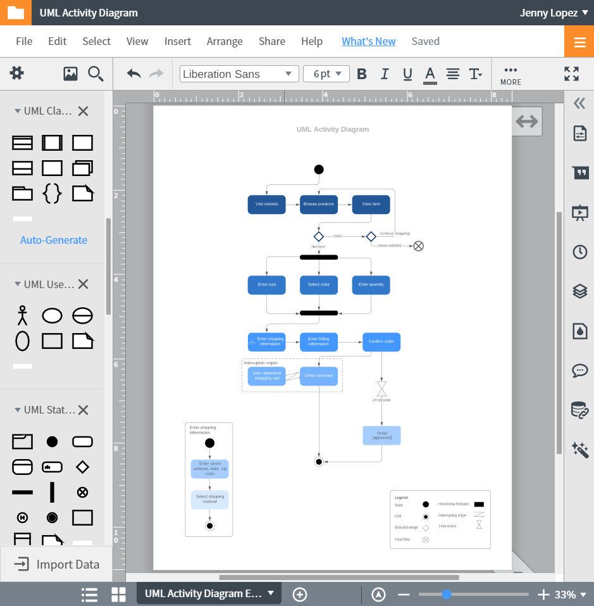This screenshot has height=606, width=594.
Task: Toggle bold formatting
Action: [x=362, y=74]
